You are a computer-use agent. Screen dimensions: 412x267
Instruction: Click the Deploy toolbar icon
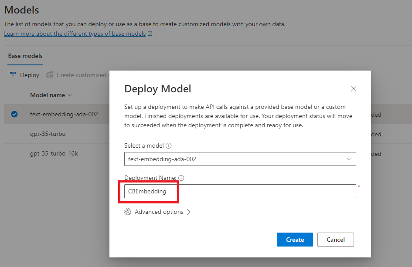[x=13, y=75]
